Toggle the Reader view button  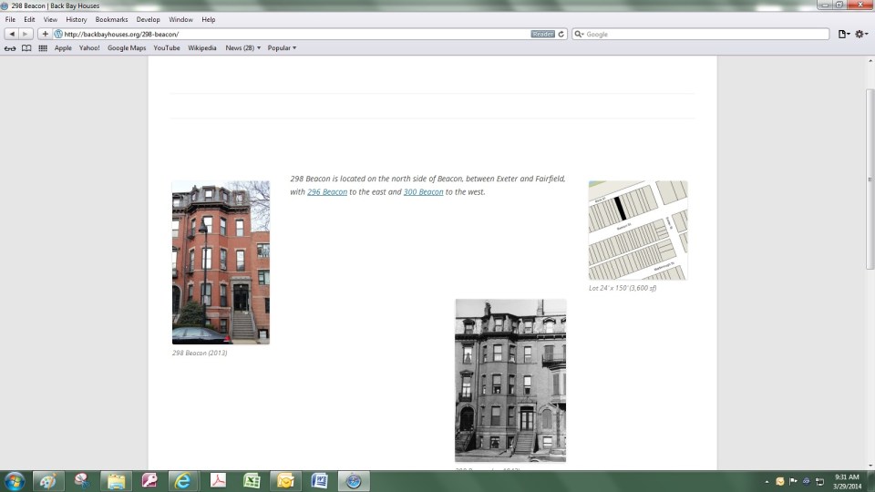tap(542, 34)
